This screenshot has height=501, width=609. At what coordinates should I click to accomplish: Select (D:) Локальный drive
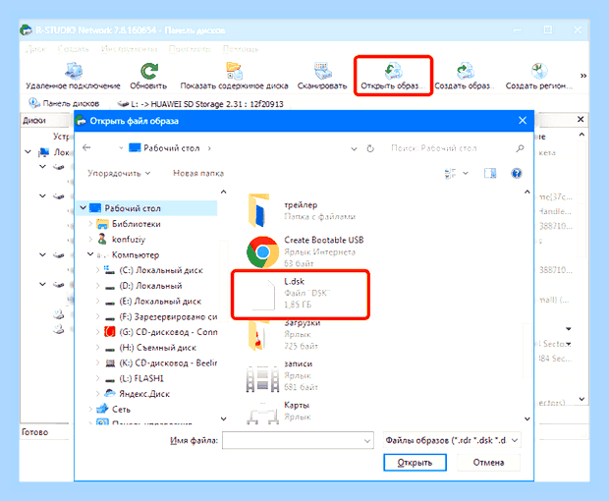[150, 286]
